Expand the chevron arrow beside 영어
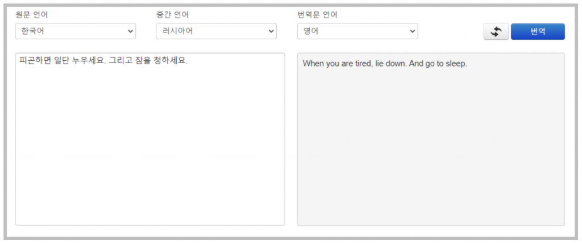The image size is (582, 244). [x=413, y=32]
